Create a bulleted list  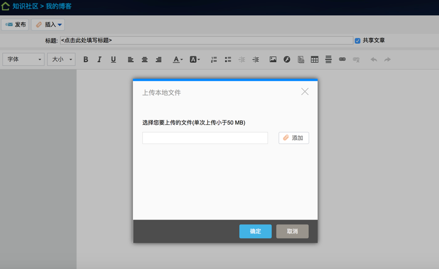pyautogui.click(x=228, y=59)
